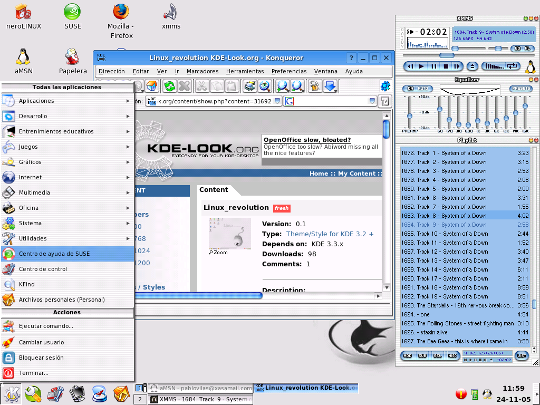Open the Google search field dropdown

pyautogui.click(x=372, y=101)
